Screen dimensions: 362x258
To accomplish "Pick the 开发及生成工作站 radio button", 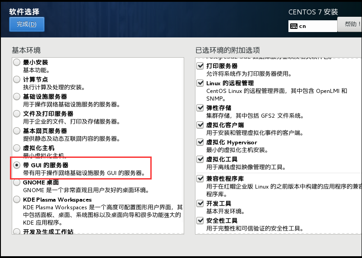I will tap(17, 231).
